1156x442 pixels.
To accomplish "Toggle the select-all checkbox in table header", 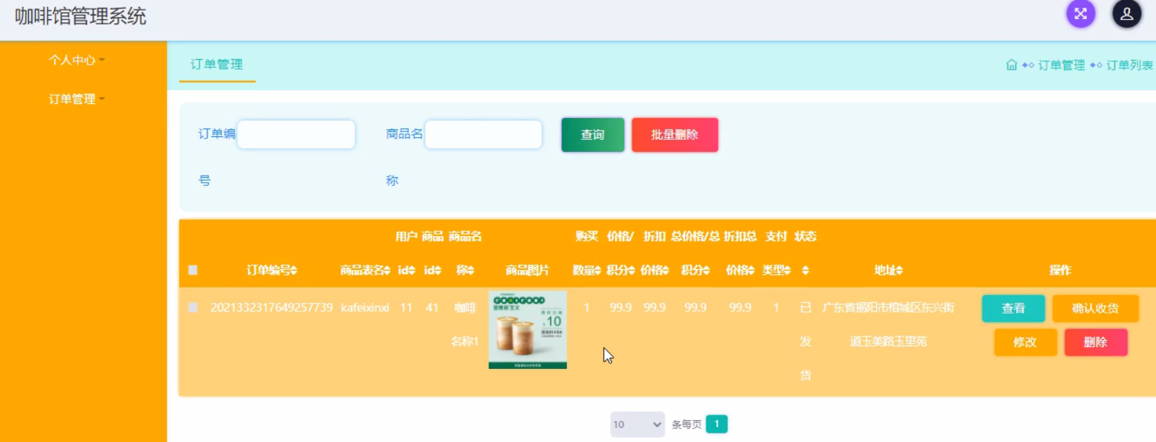I will point(193,270).
